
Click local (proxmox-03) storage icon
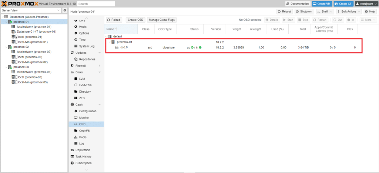(14, 77)
